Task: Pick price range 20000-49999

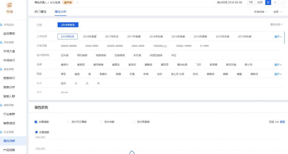Action: point(115,46)
